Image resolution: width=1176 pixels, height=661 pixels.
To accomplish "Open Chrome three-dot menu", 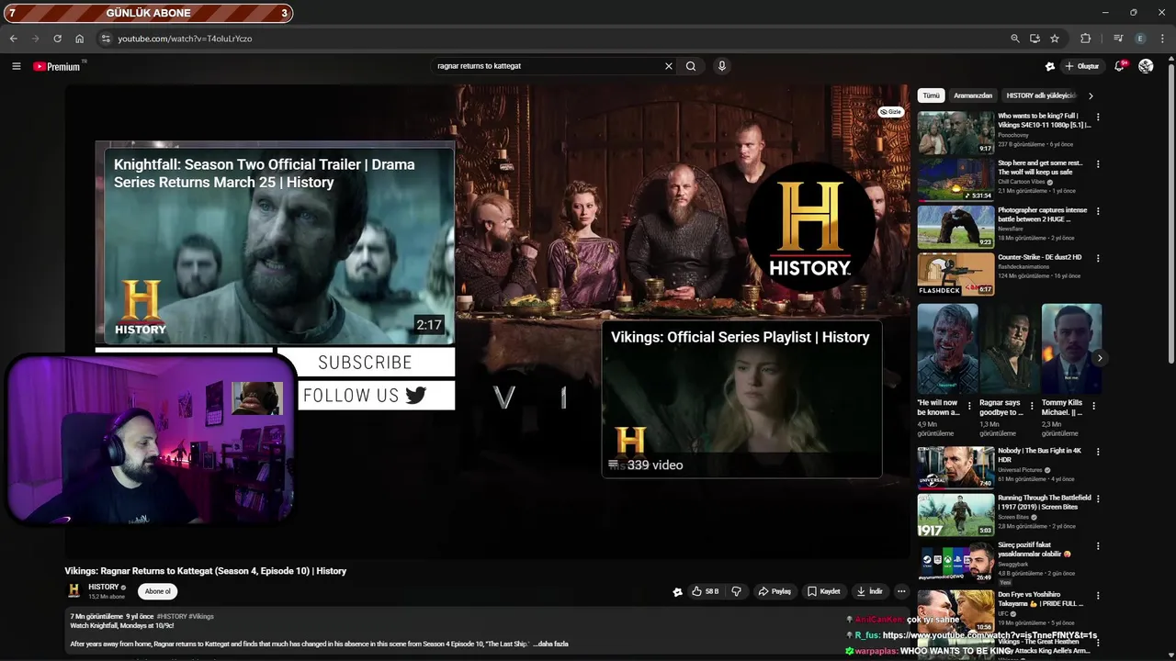I will (x=1161, y=39).
